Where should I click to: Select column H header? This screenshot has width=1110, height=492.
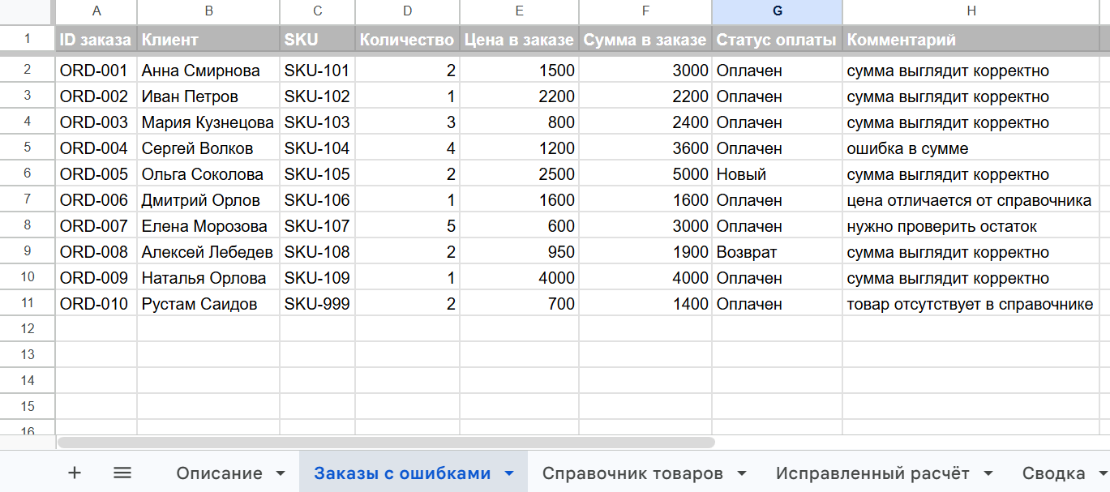click(x=971, y=11)
